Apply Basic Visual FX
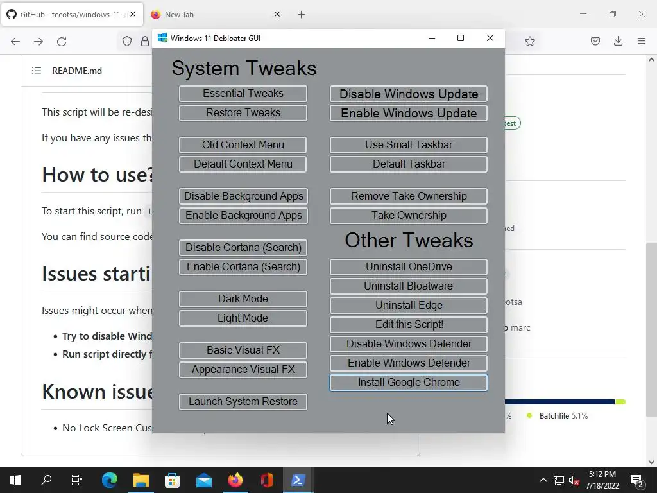Screen dimensions: 657x493 [x=243, y=350]
